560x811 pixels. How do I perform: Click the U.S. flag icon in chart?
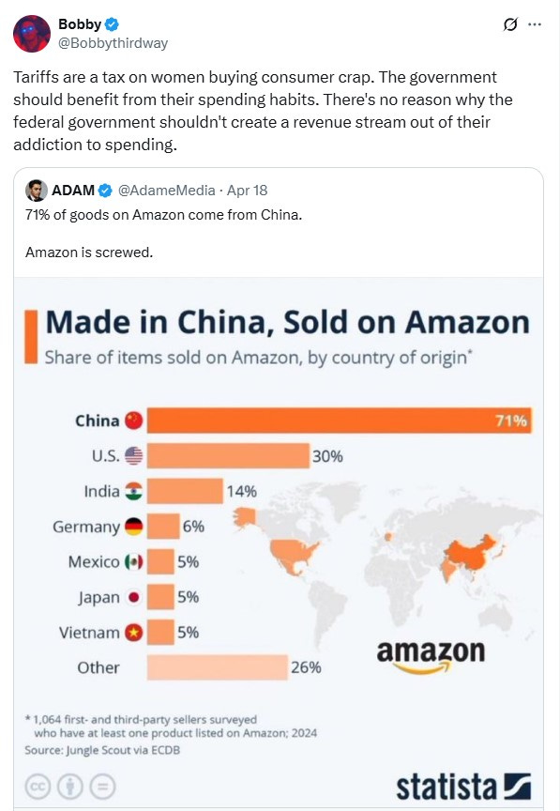point(134,455)
